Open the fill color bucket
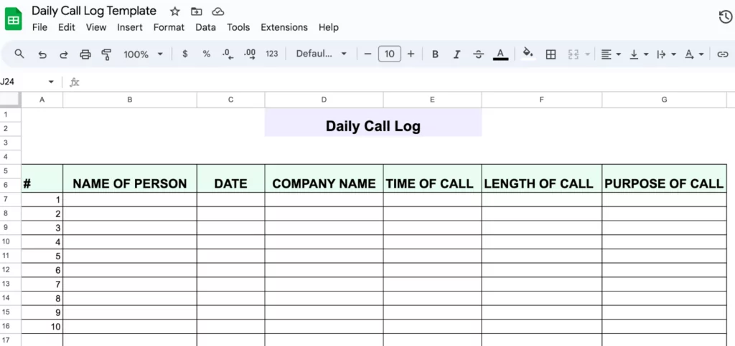735x346 pixels. [x=528, y=54]
